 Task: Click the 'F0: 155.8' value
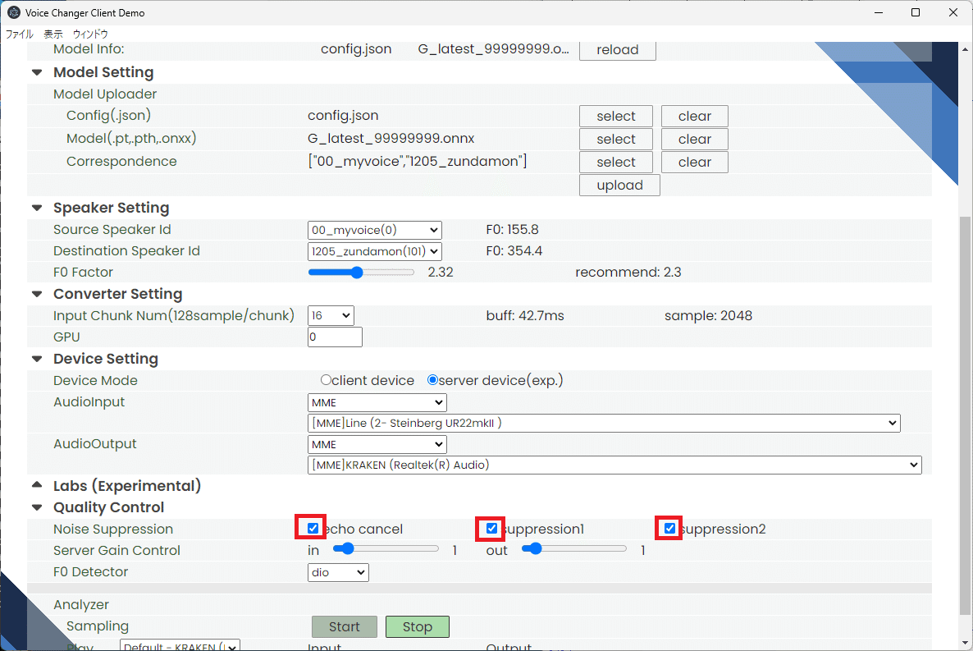(x=513, y=230)
